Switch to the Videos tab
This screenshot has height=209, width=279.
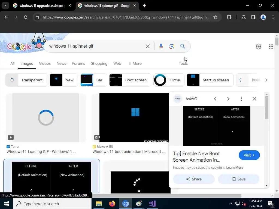pyautogui.click(x=45, y=63)
